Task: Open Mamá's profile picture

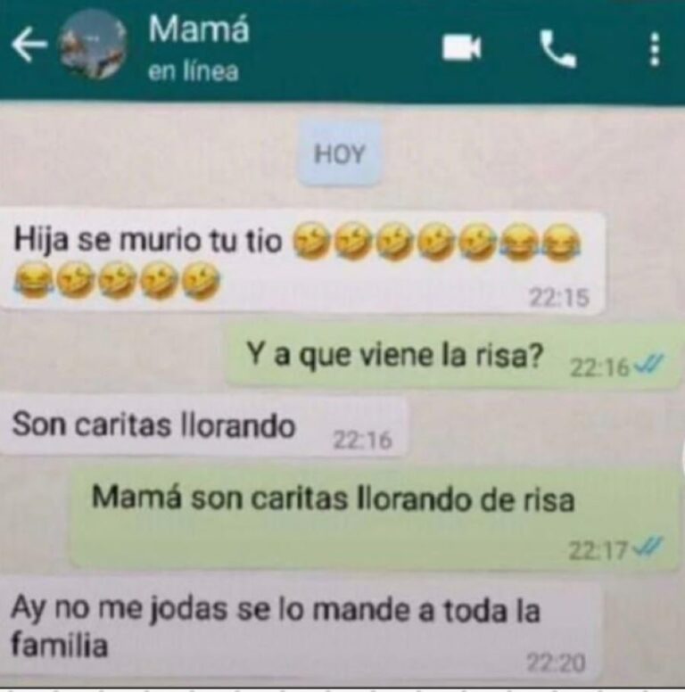Action: (x=94, y=44)
